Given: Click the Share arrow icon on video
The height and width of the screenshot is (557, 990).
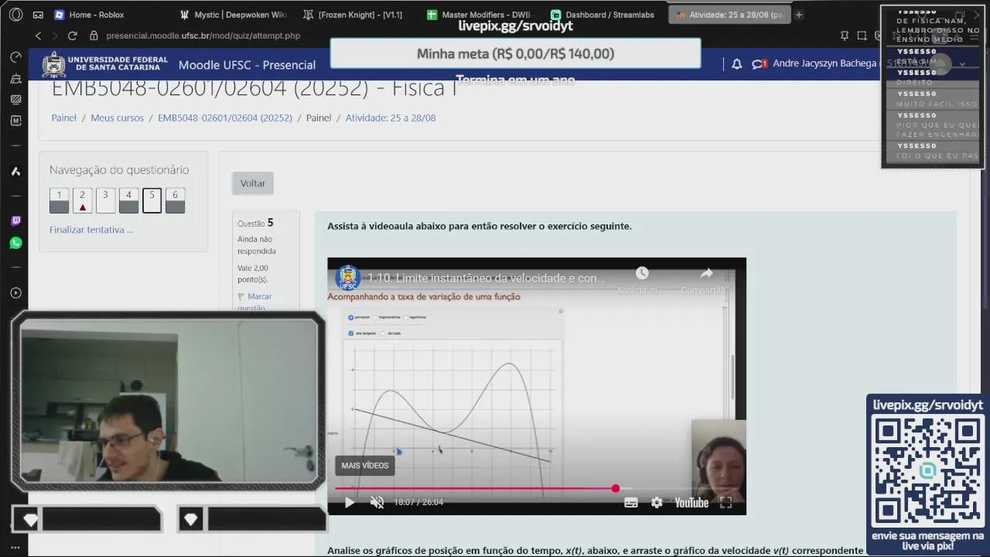Looking at the screenshot, I should click(x=706, y=273).
